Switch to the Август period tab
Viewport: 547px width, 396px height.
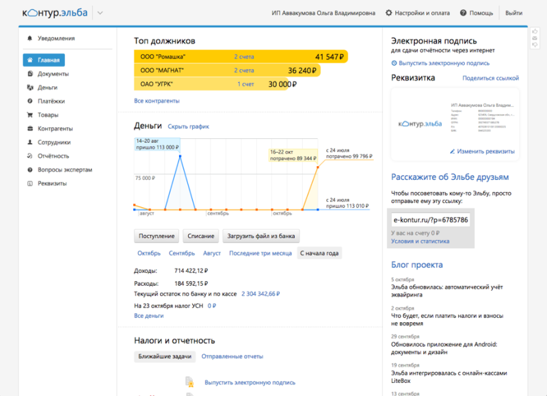212,253
